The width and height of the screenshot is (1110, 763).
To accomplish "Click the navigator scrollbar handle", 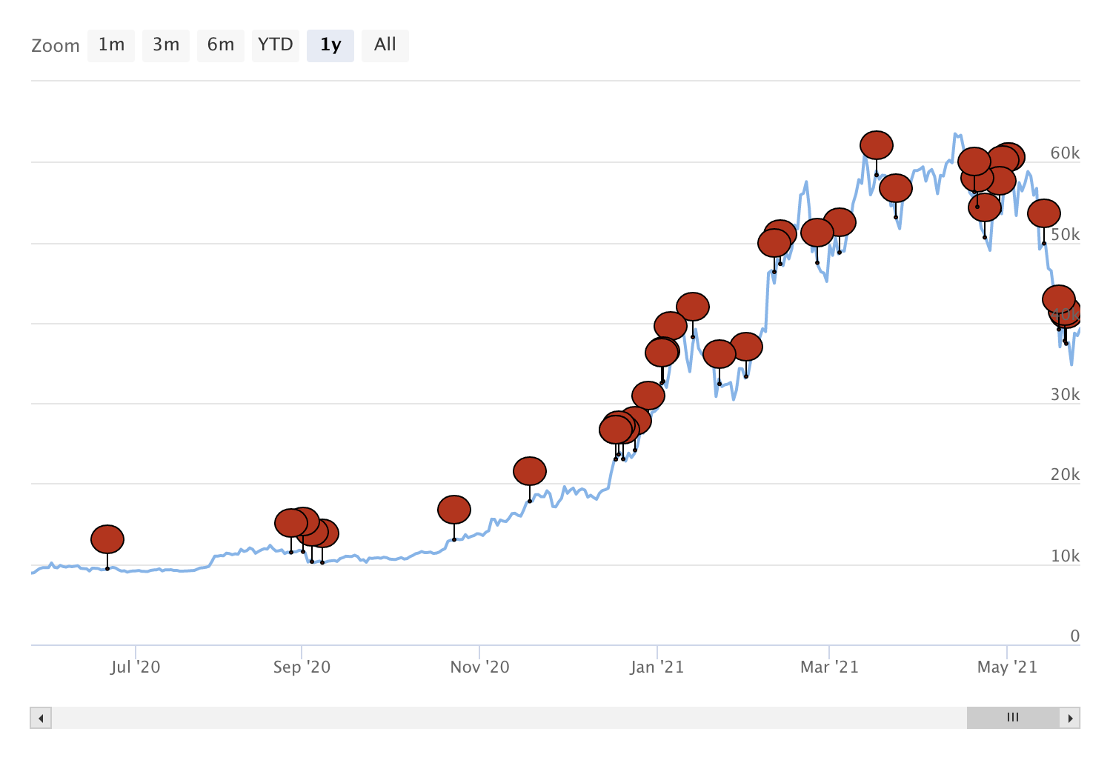I will [1013, 718].
